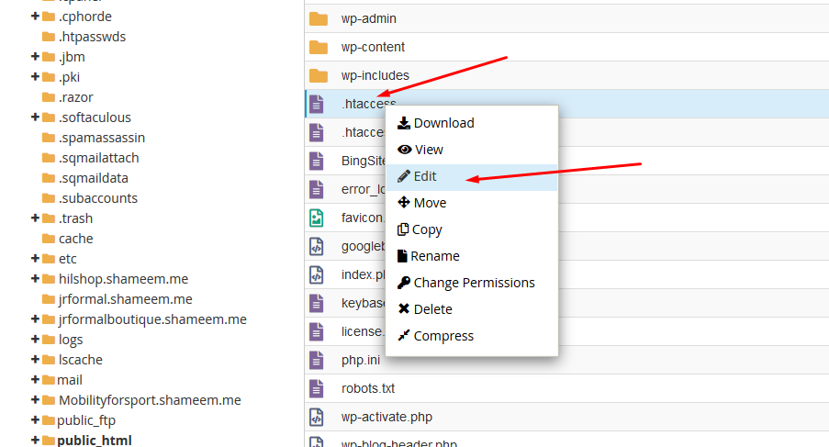The image size is (829, 447).
Task: Open the cache folder in sidebar
Action: 75,239
